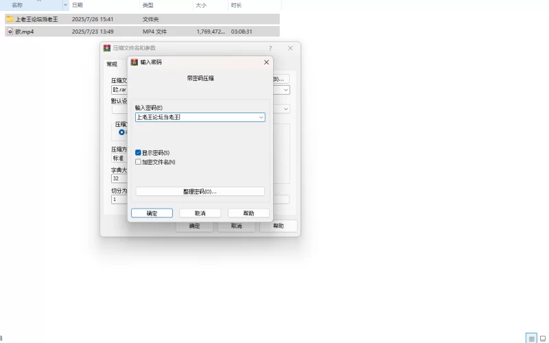
Task: Expand the password history dropdown arrow
Action: (x=261, y=117)
